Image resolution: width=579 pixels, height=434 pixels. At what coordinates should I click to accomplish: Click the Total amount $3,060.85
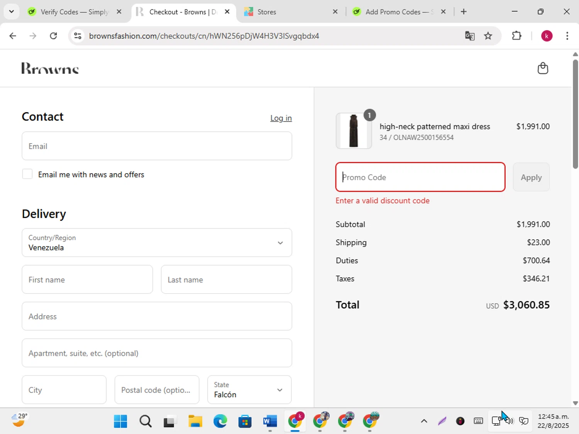526,305
